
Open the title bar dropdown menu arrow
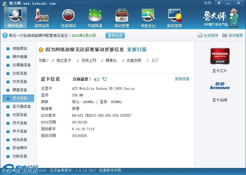pos(219,3)
